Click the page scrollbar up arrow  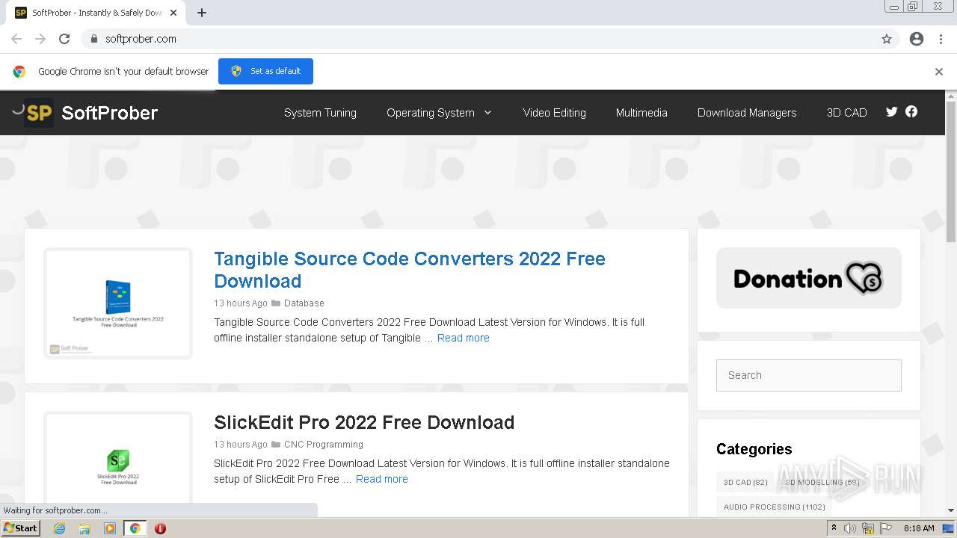pos(951,96)
